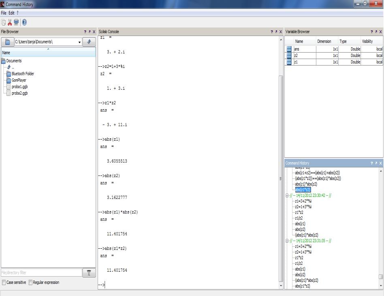Open help for the Variable Browser panel
Image resolution: width=384 pixels, height=296 pixels.
coord(372,32)
